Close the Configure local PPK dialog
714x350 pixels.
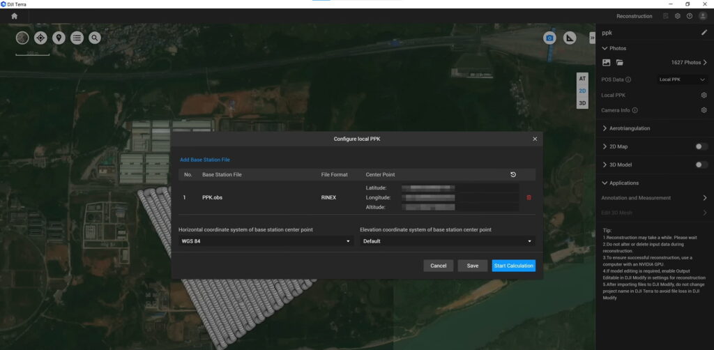pos(535,139)
